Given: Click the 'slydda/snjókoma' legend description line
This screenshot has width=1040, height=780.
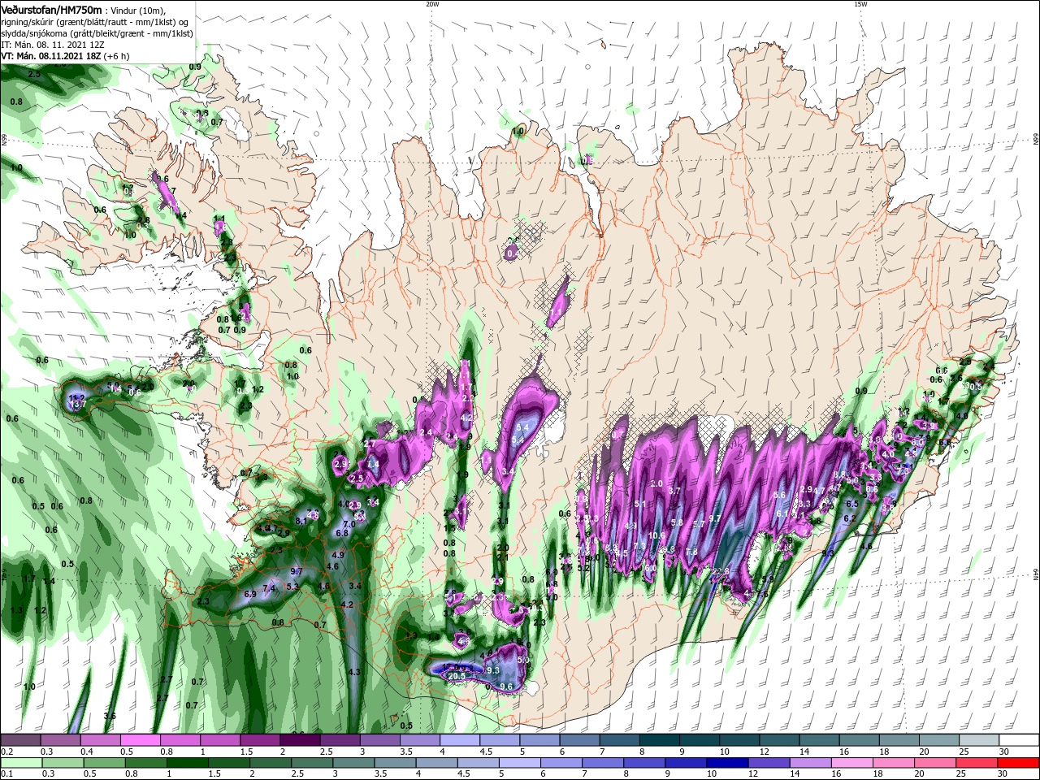Looking at the screenshot, I should pos(97,33).
